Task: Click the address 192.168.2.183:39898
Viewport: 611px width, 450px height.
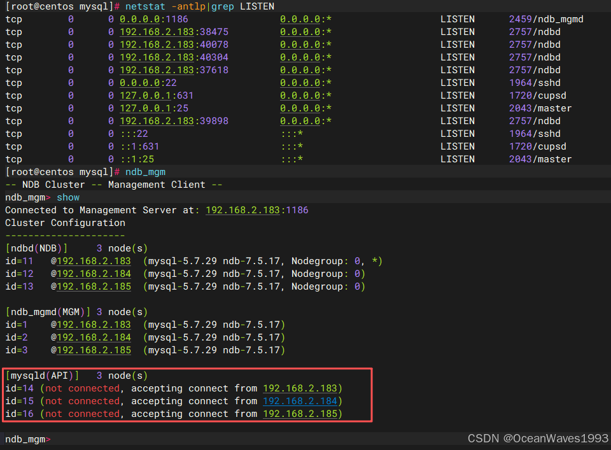Action: pyautogui.click(x=174, y=121)
